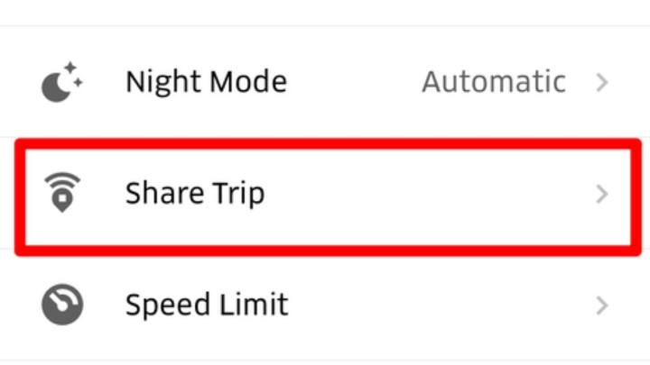Click the word Automatic beside Night Mode
The image size is (650, 365).
point(494,82)
